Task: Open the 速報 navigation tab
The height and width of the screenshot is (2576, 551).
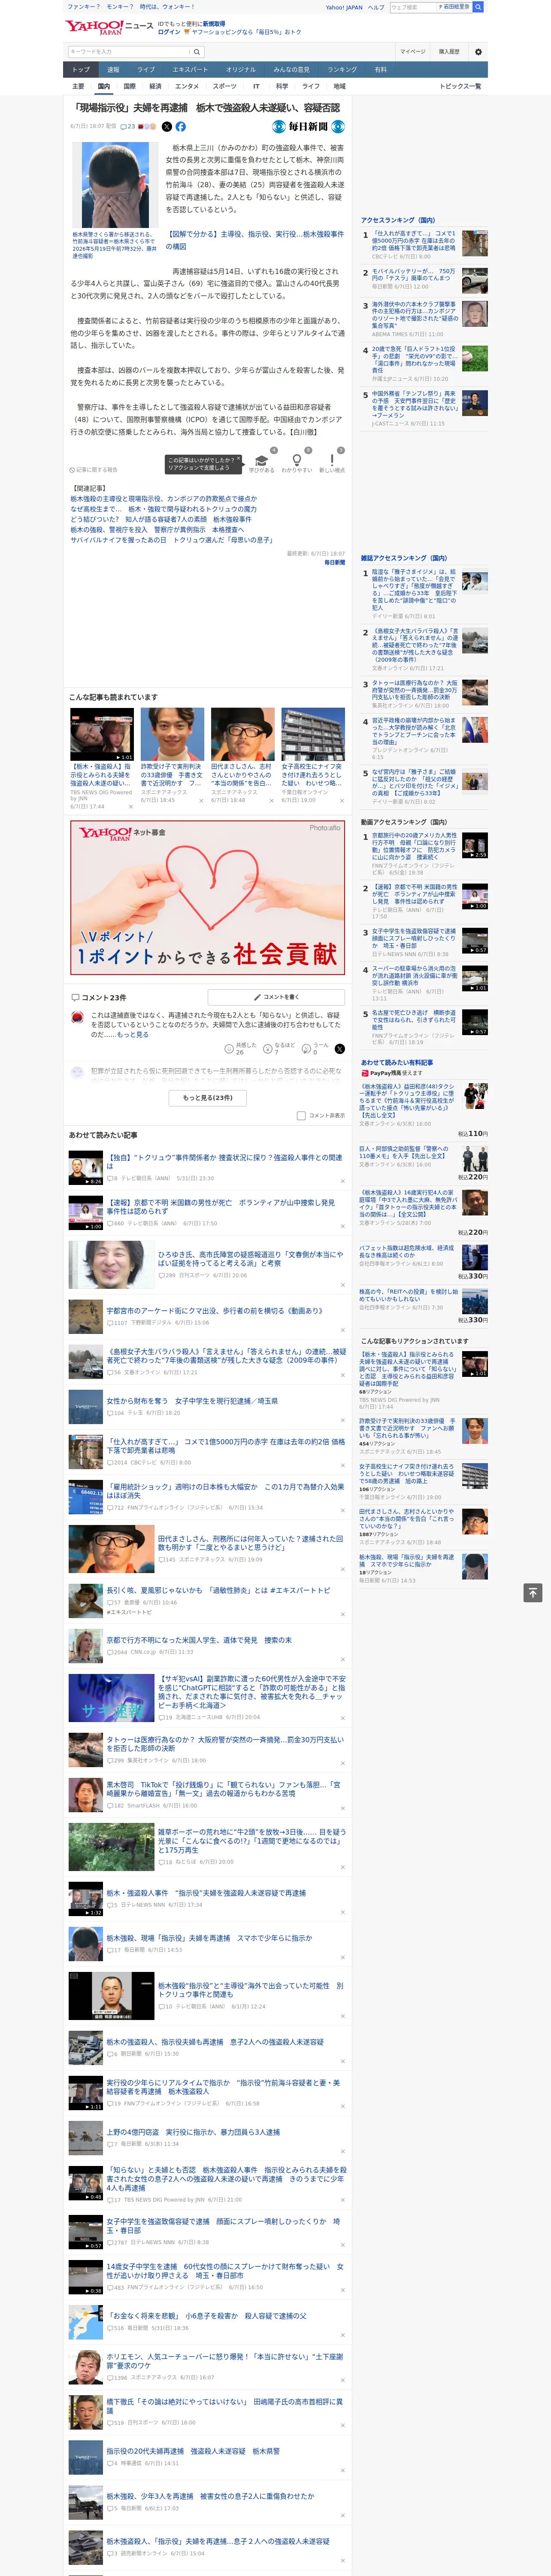Action: [113, 69]
